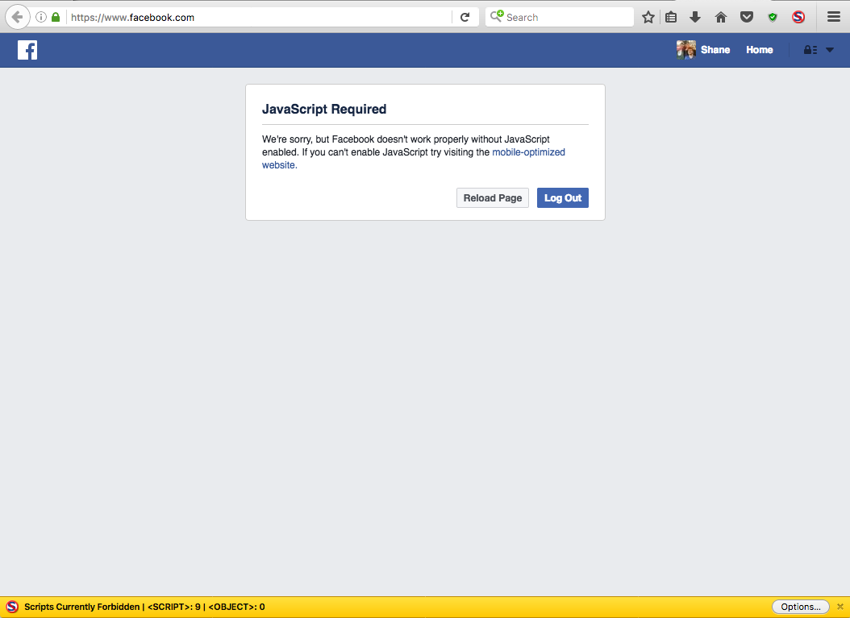Show bookmarks list icon
This screenshot has height=618, width=850.
coord(671,18)
